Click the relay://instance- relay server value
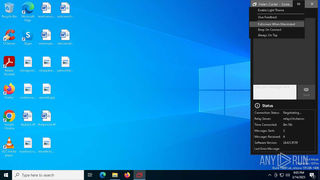 click(294, 119)
